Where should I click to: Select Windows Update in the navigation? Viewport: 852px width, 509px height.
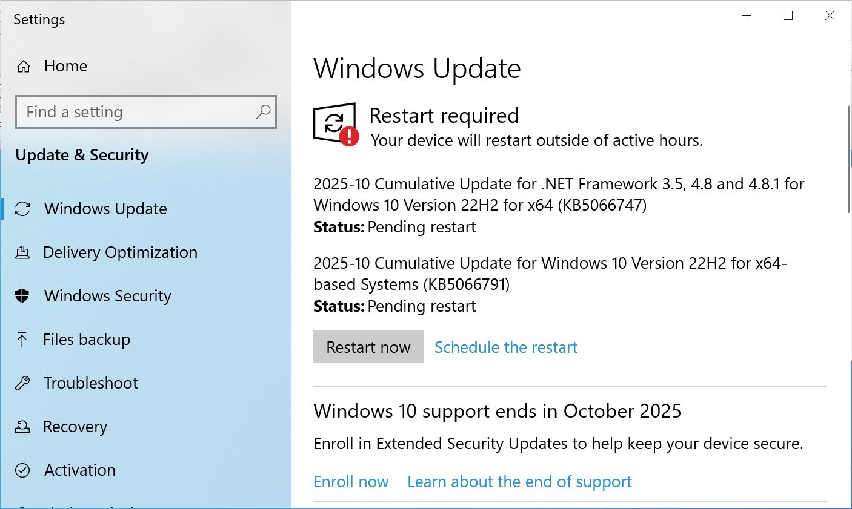(x=105, y=209)
